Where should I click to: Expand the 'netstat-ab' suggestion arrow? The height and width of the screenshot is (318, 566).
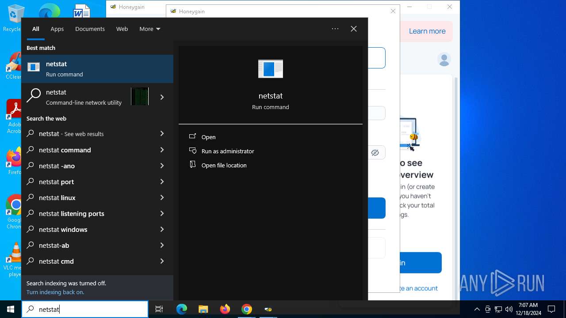162,246
